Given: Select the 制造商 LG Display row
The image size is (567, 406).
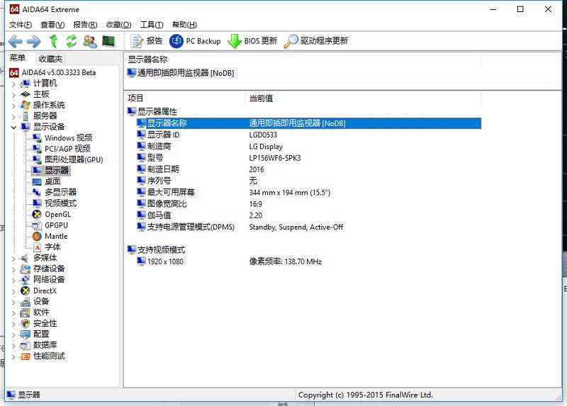Looking at the screenshot, I should coord(309,147).
